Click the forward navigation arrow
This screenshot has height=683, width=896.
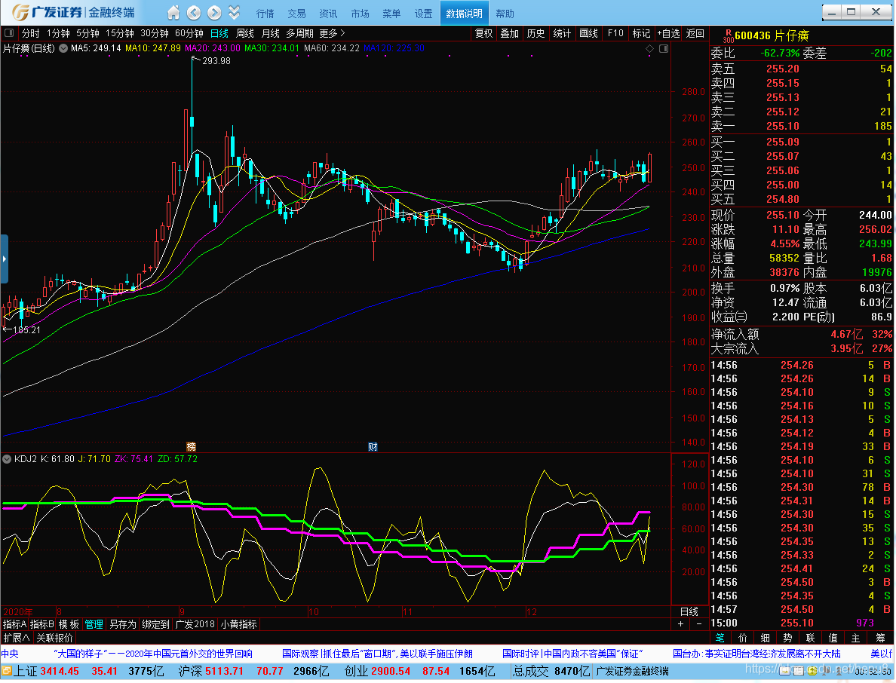pos(214,13)
